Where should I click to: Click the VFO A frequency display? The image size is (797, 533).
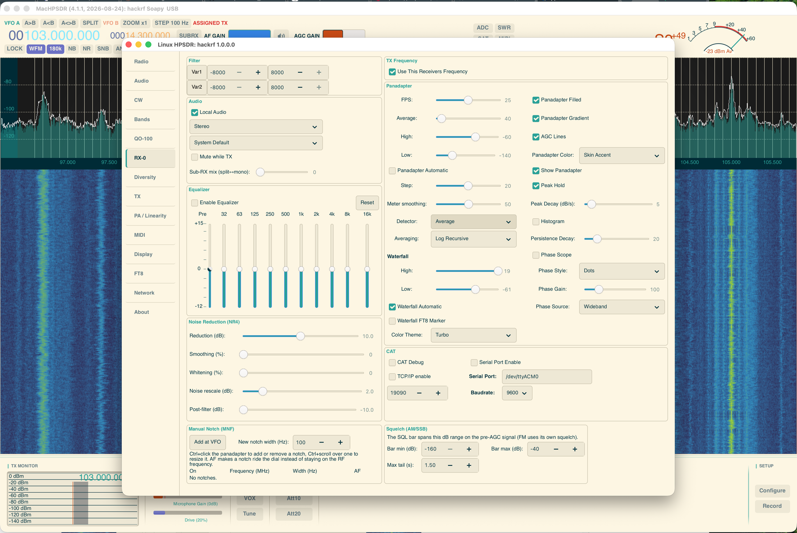54,36
